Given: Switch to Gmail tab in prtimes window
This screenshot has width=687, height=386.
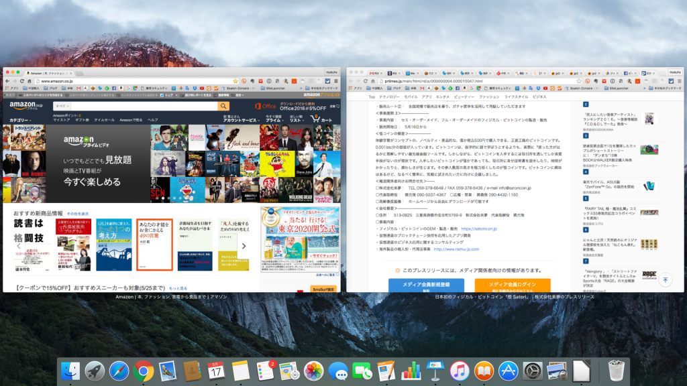Looking at the screenshot, I should tap(376, 73).
